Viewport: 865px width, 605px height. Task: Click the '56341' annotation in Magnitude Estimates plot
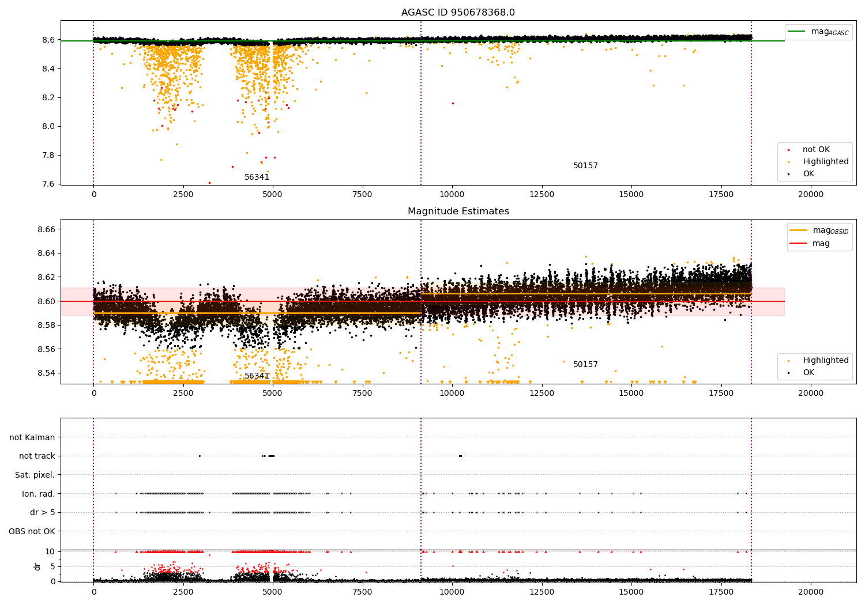click(257, 376)
